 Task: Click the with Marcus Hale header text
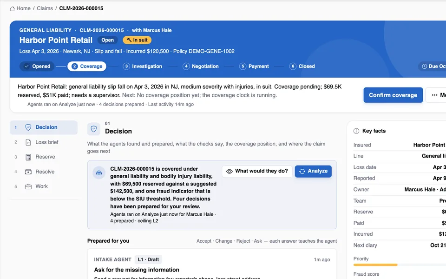tap(151, 30)
